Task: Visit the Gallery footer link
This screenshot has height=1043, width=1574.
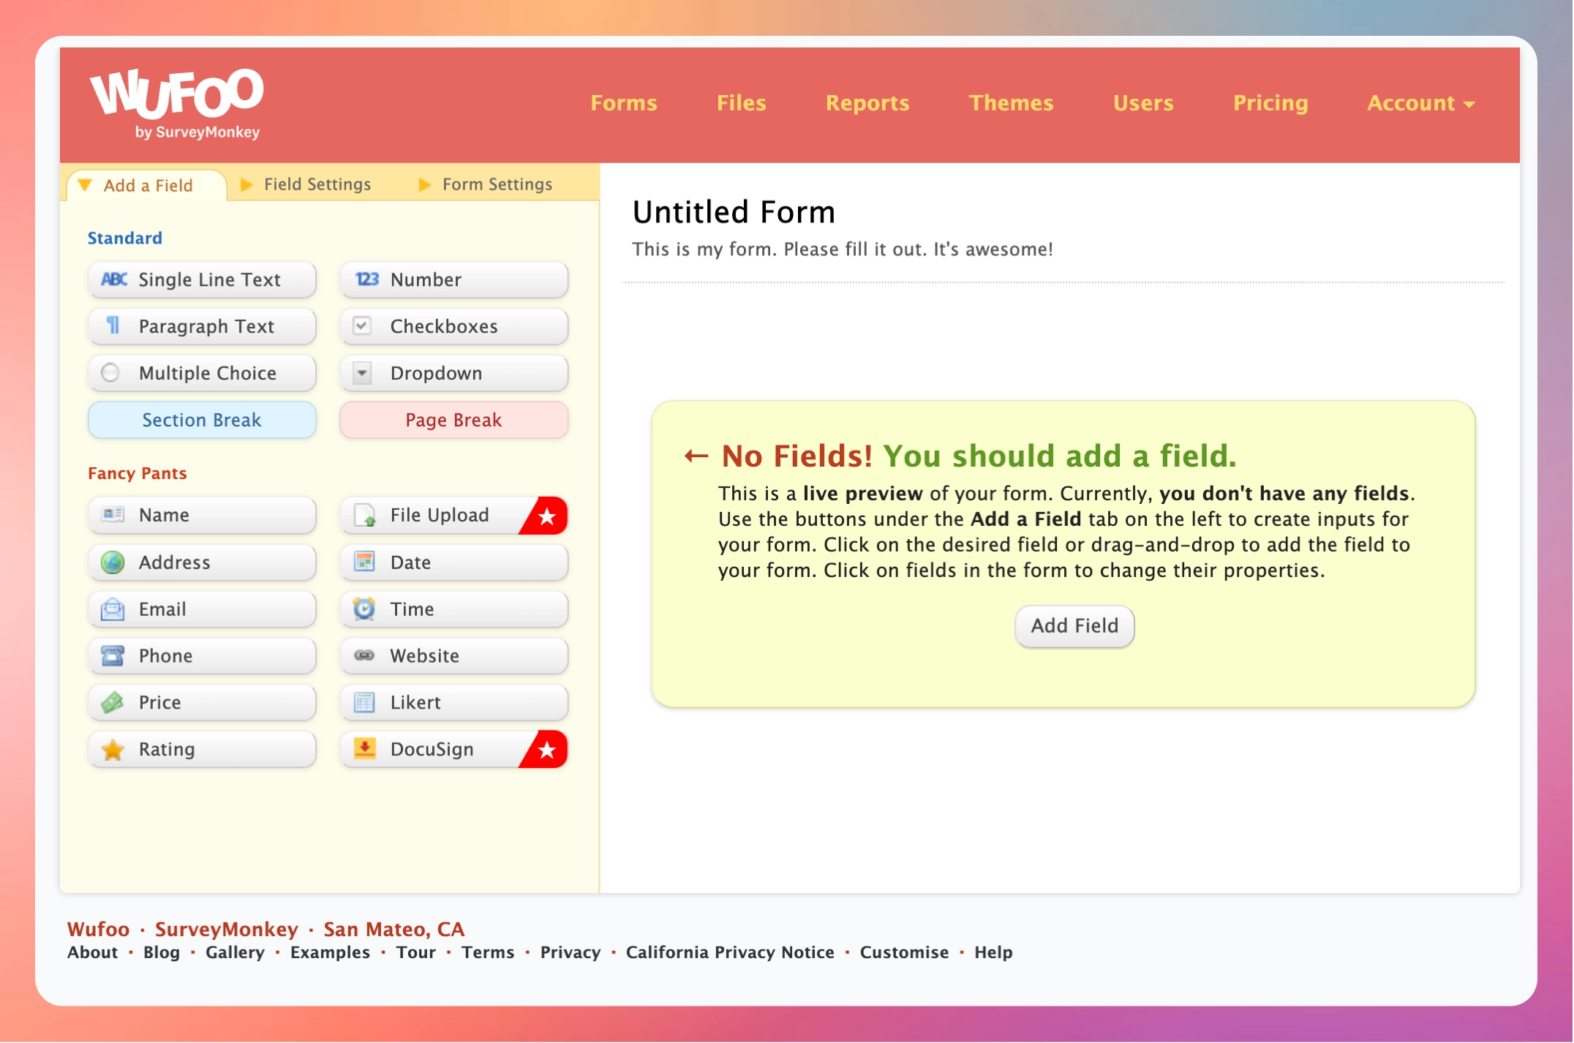Action: (235, 952)
